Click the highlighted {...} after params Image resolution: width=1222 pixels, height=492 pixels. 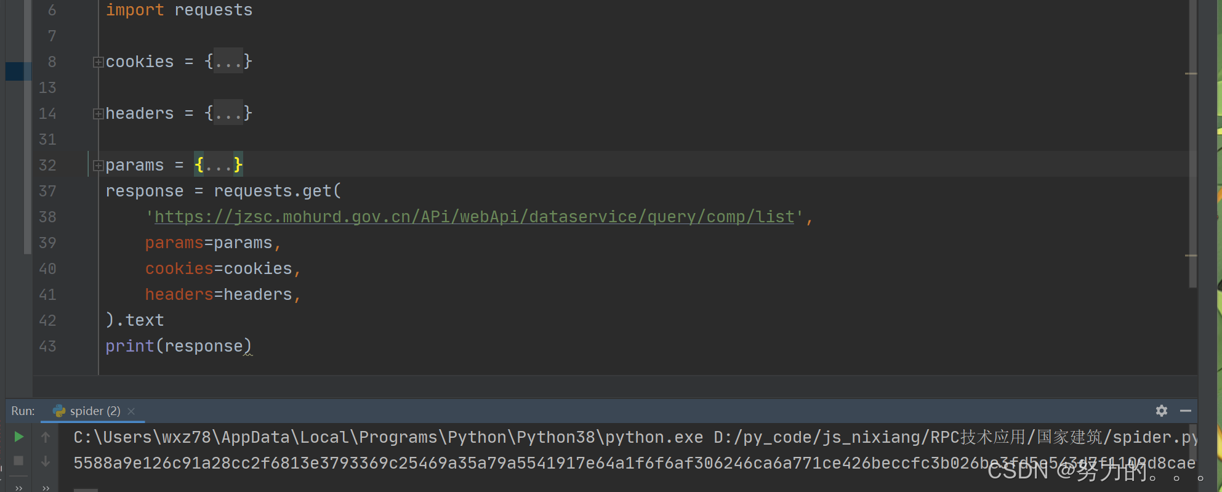[219, 164]
